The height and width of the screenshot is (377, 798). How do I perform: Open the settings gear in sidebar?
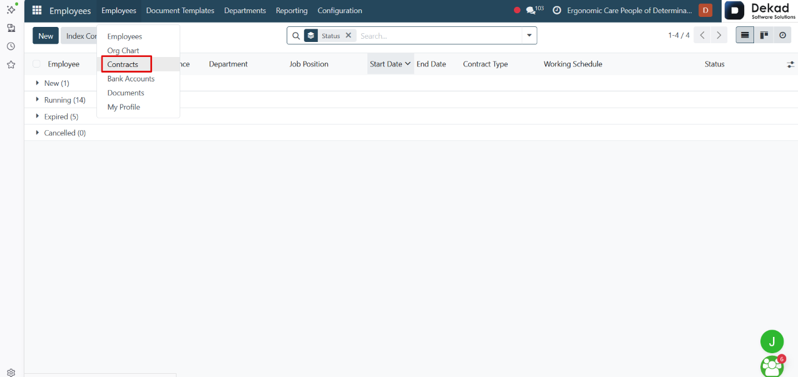click(x=11, y=372)
